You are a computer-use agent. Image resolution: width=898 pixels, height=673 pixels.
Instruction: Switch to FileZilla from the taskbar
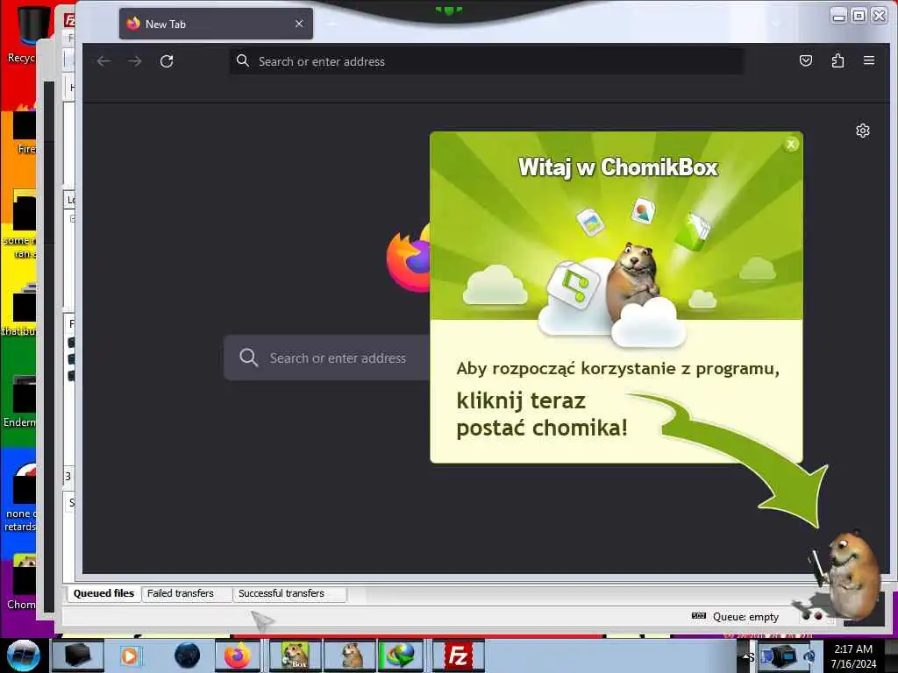459,655
